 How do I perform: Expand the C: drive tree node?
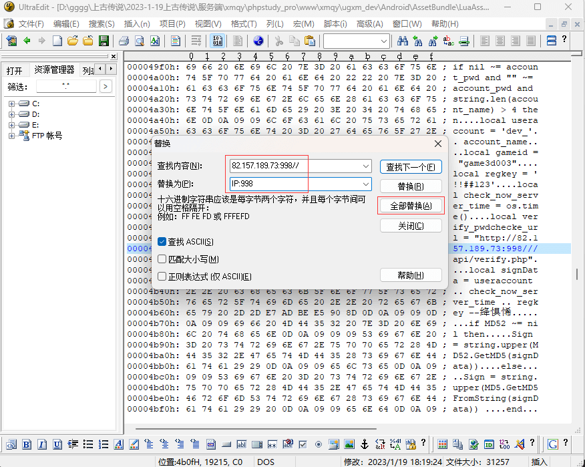(x=12, y=104)
